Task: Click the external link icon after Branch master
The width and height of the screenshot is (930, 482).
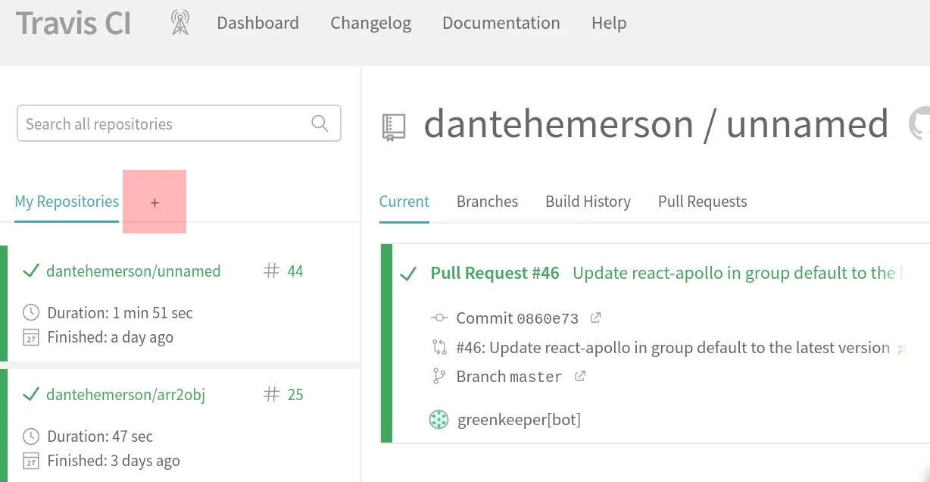Action: coord(580,376)
